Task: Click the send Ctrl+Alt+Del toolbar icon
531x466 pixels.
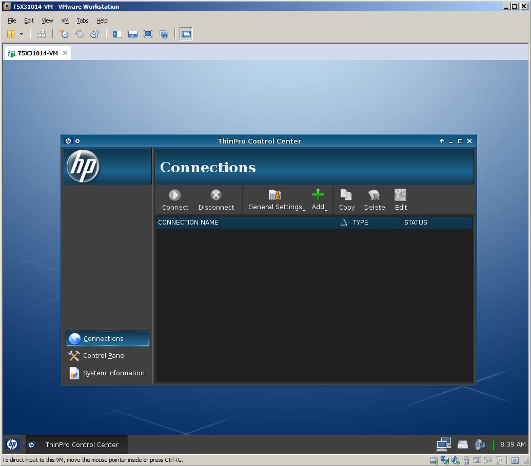Action: coord(42,34)
